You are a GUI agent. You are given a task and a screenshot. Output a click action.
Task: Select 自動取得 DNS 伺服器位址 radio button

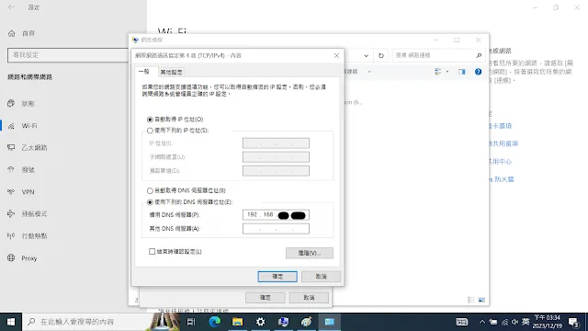[150, 190]
